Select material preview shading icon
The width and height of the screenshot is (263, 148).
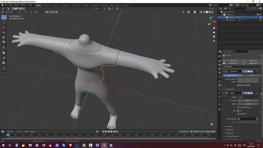click(x=210, y=12)
